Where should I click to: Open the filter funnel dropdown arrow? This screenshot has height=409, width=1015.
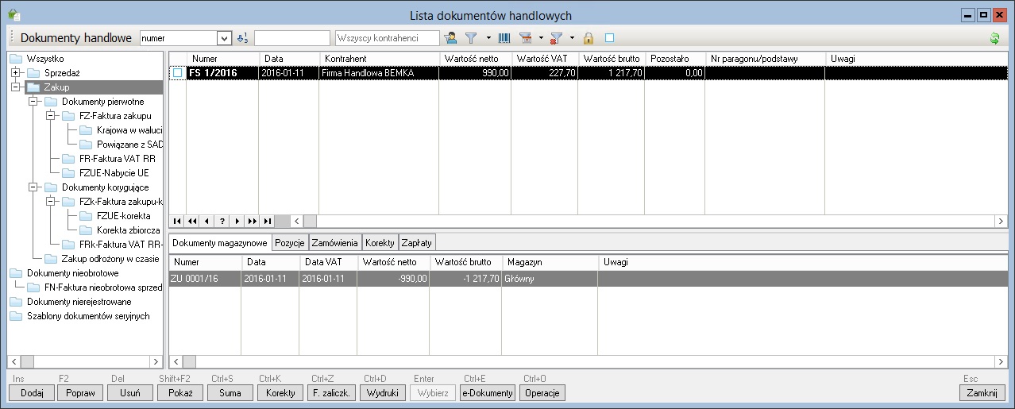(x=488, y=38)
